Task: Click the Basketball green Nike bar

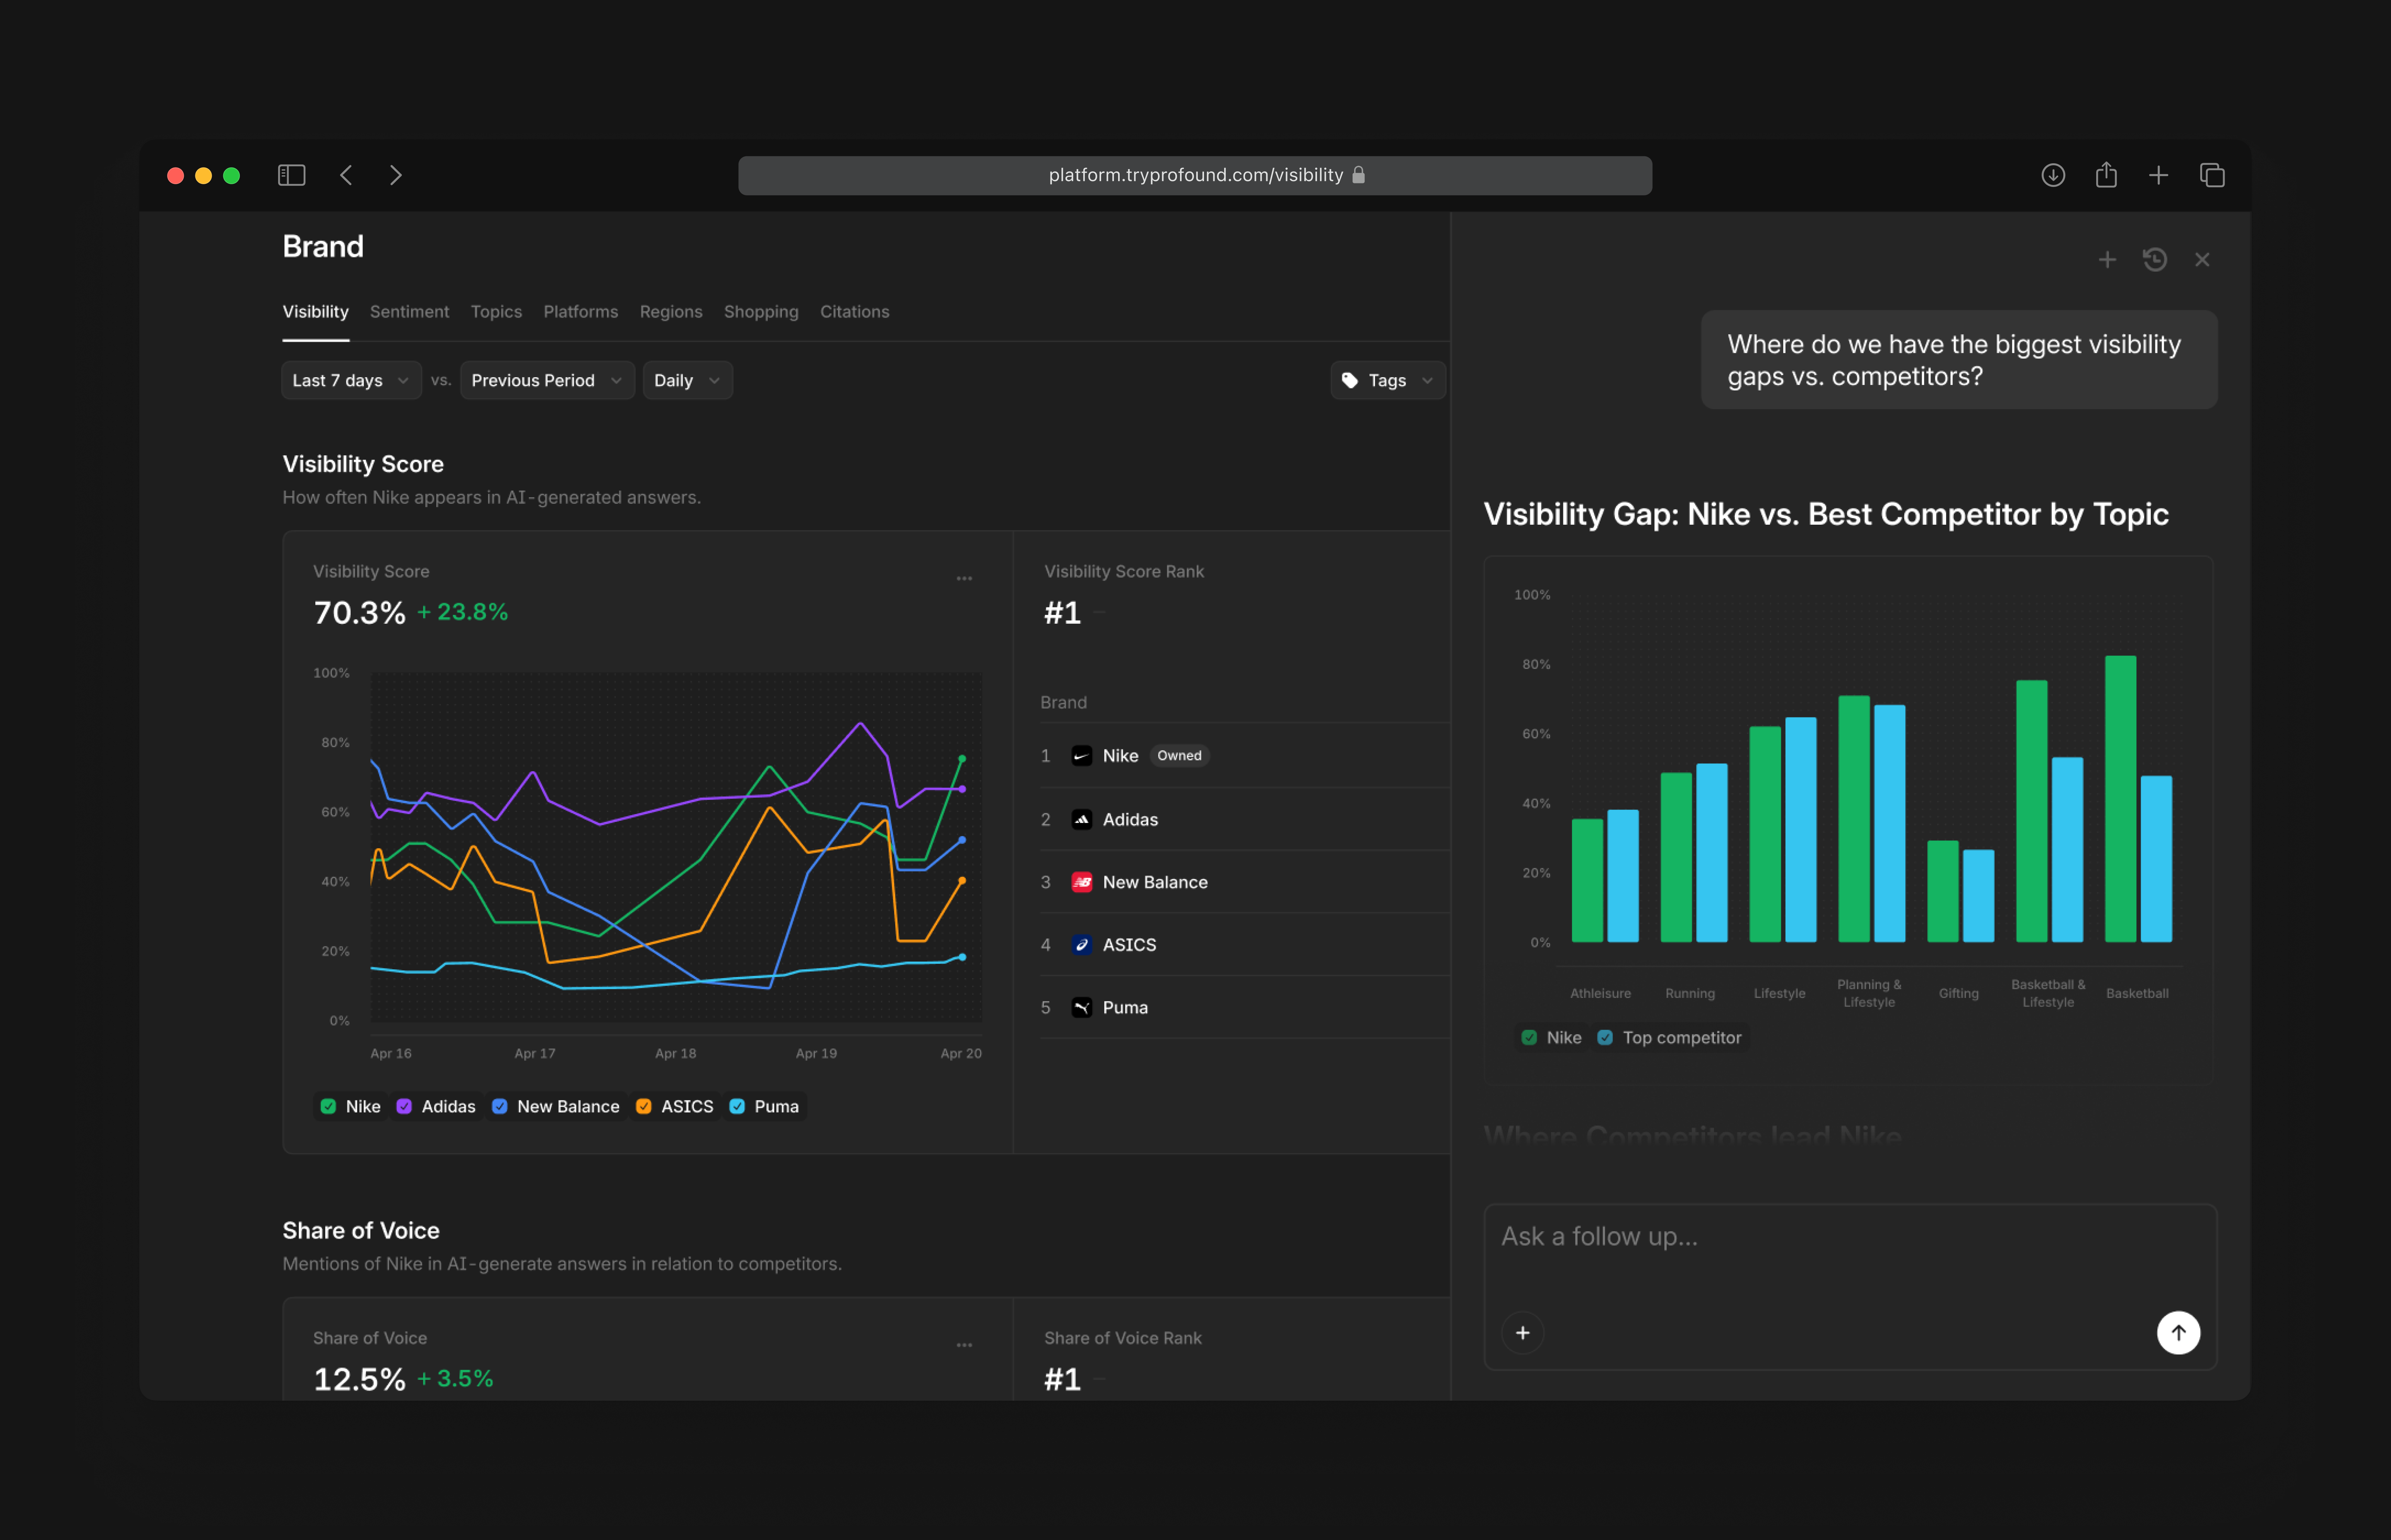Action: [x=2120, y=799]
